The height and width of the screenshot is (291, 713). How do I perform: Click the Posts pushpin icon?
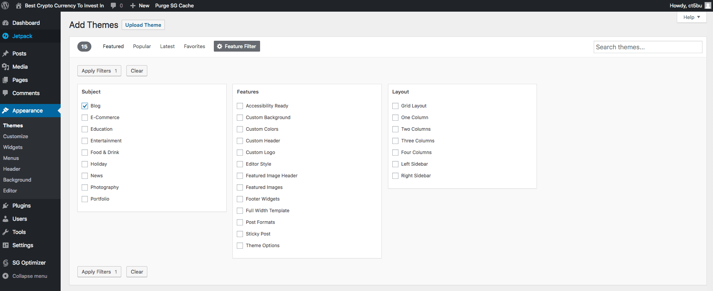(5, 54)
